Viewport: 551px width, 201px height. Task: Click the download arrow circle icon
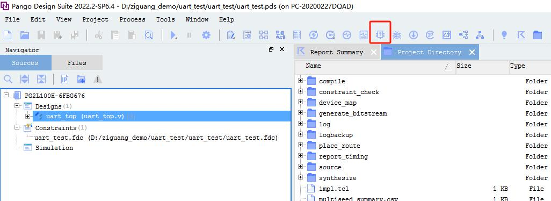[414, 35]
